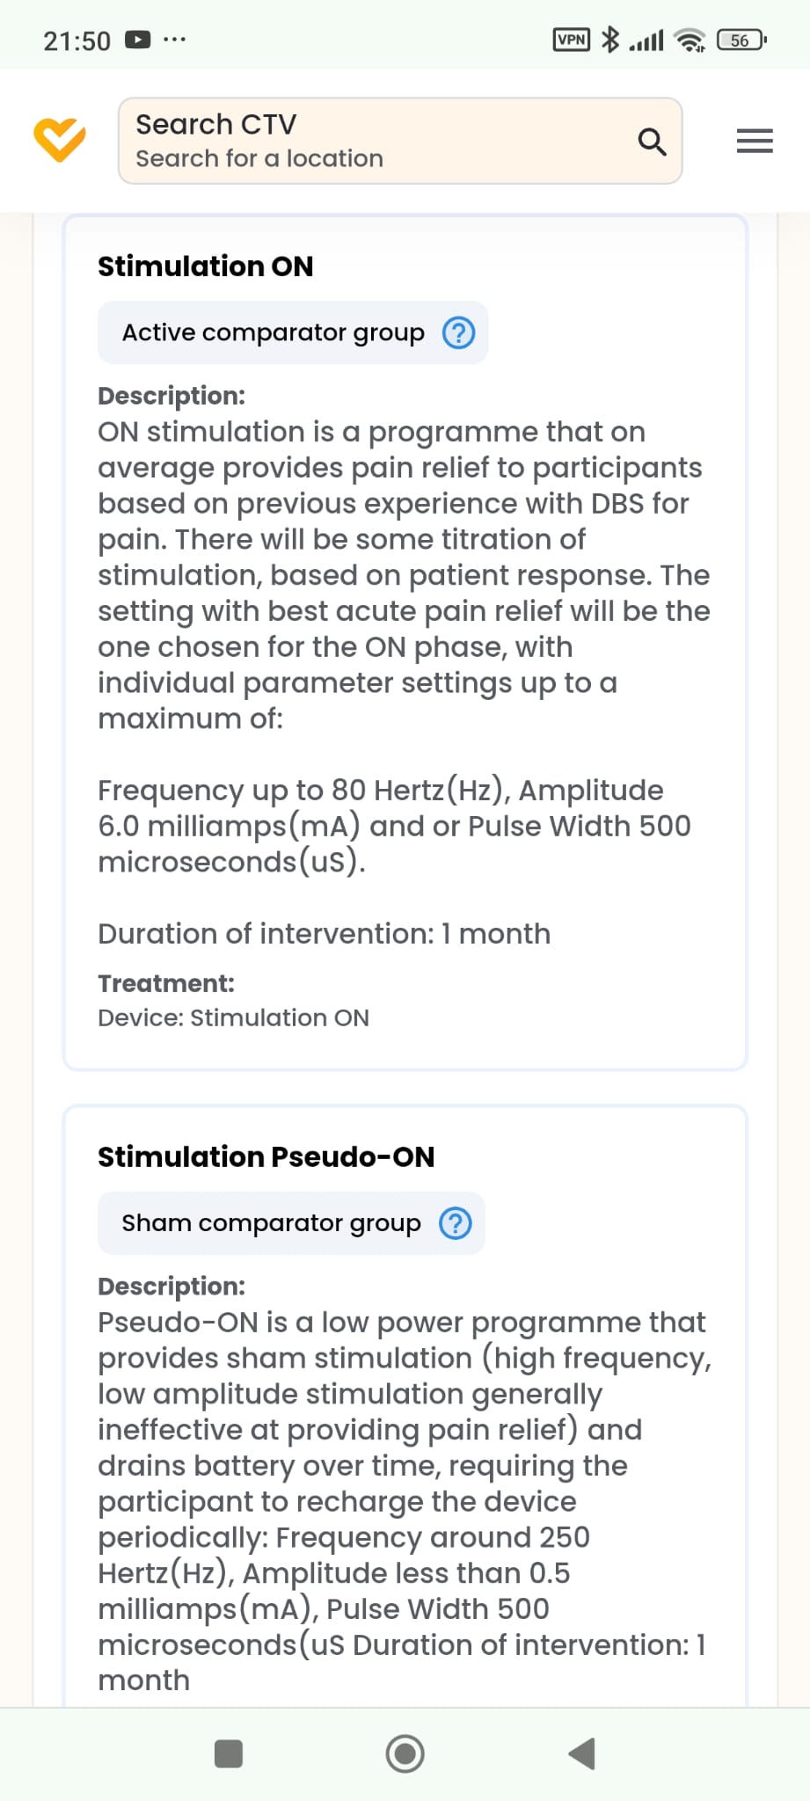
Task: Tap the orange checkmark heart logo
Action: pos(60,141)
